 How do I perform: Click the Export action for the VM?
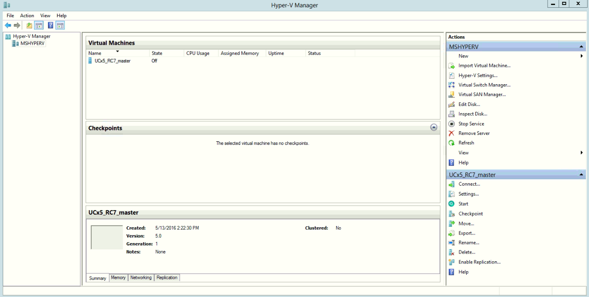[467, 233]
